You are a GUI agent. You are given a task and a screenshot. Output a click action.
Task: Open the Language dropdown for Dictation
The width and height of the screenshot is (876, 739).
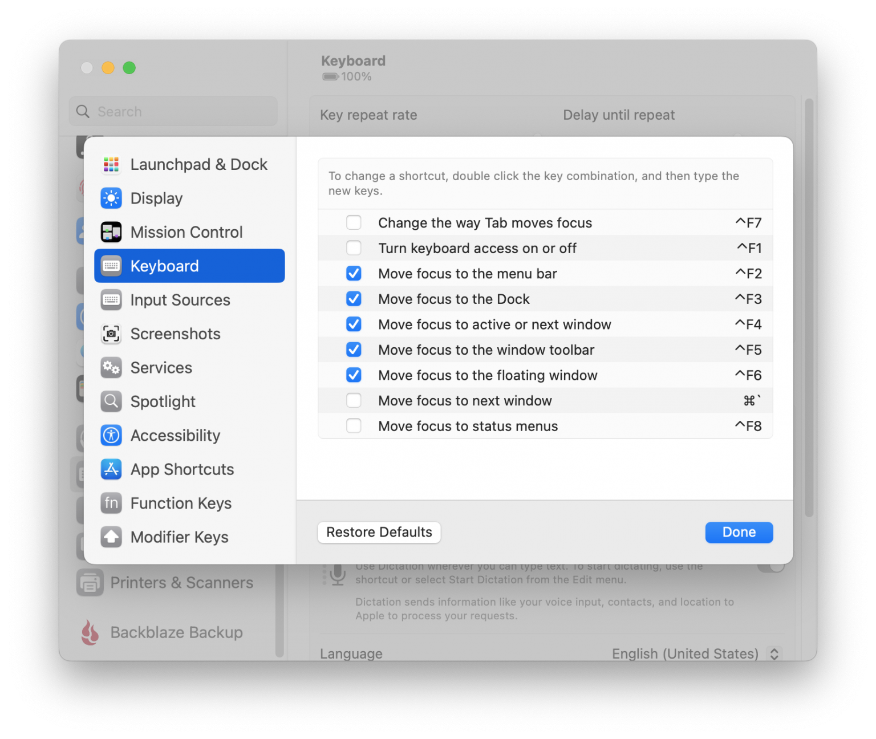pos(774,653)
